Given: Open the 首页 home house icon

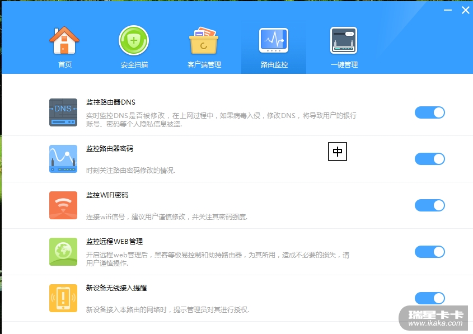Looking at the screenshot, I should point(64,40).
